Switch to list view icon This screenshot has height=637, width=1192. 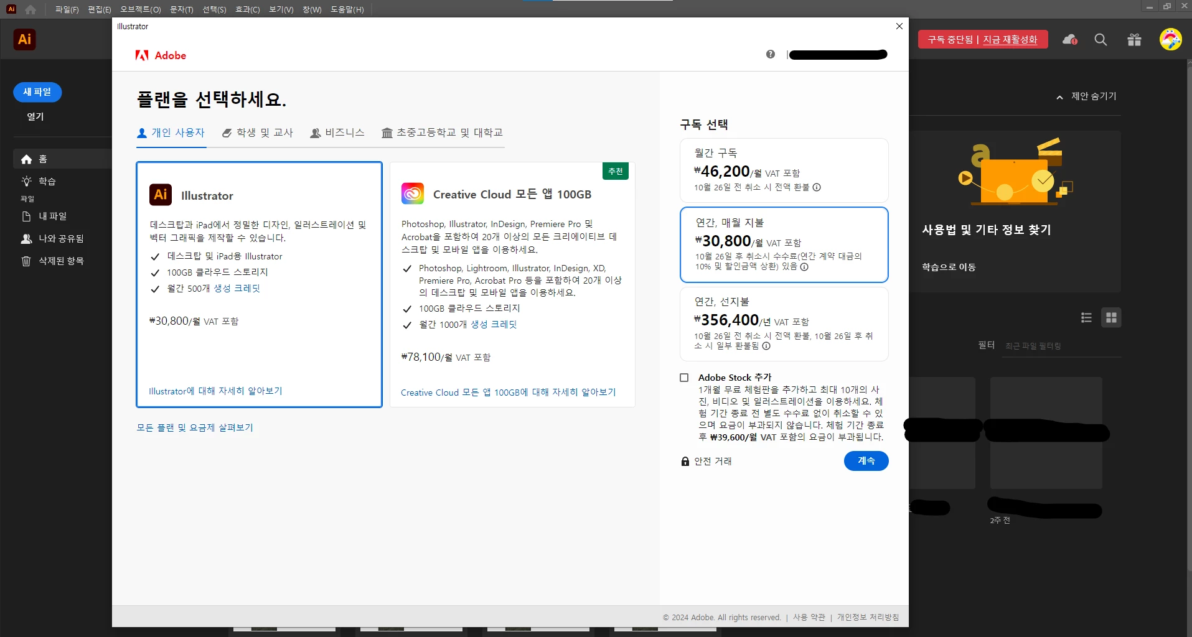click(x=1086, y=318)
